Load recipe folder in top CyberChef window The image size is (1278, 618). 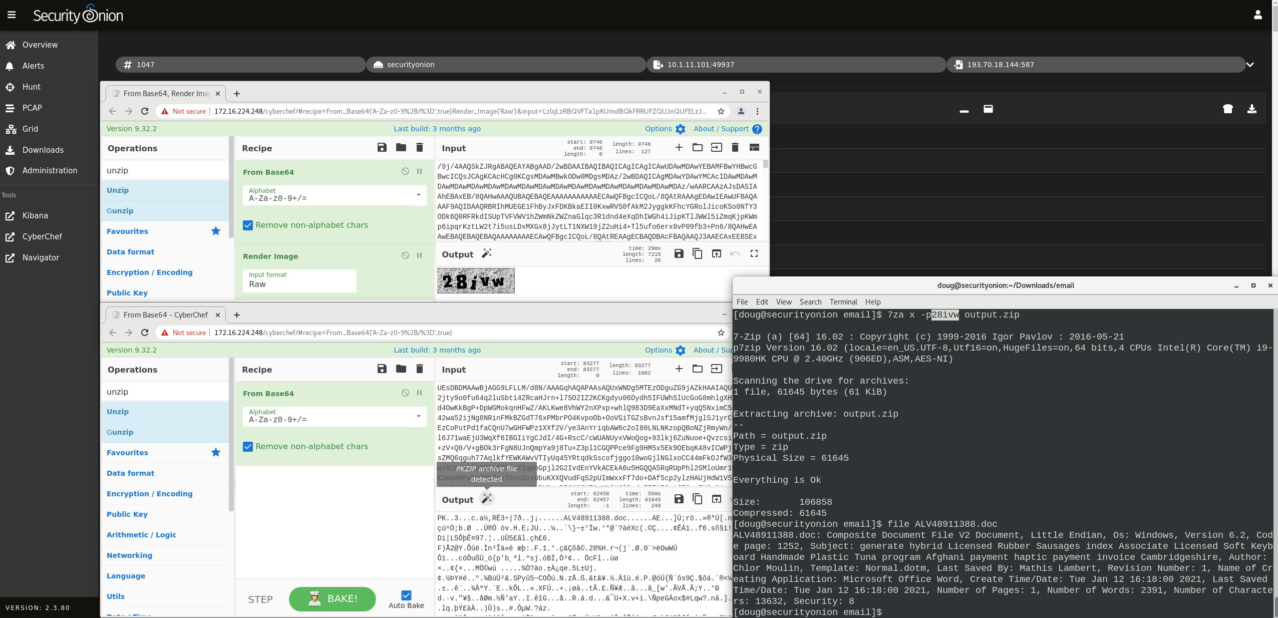[401, 147]
